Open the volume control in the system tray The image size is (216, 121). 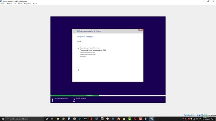[197, 119]
